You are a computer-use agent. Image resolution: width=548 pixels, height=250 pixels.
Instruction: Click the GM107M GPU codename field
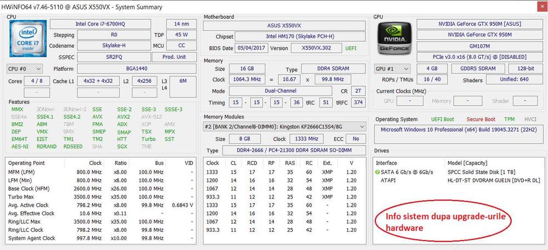click(480, 46)
